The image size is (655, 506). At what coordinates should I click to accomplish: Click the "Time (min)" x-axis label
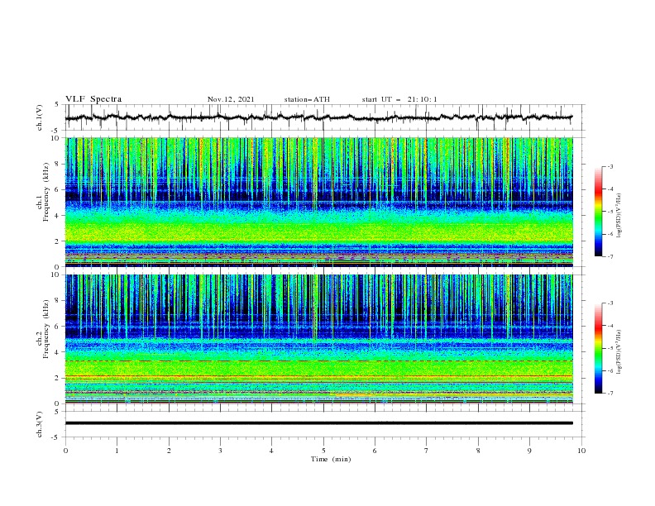click(331, 459)
